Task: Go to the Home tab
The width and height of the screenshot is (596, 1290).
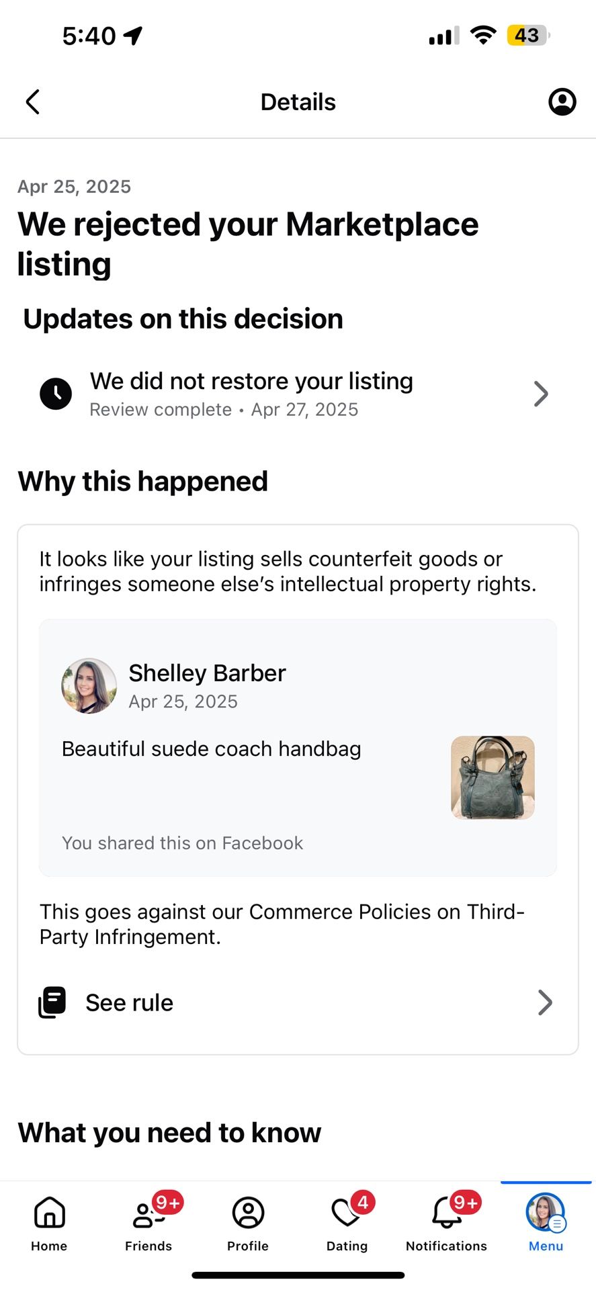Action: click(49, 1224)
